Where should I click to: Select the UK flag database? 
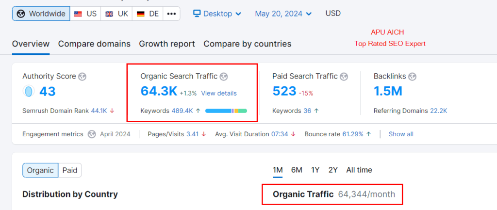pos(117,14)
